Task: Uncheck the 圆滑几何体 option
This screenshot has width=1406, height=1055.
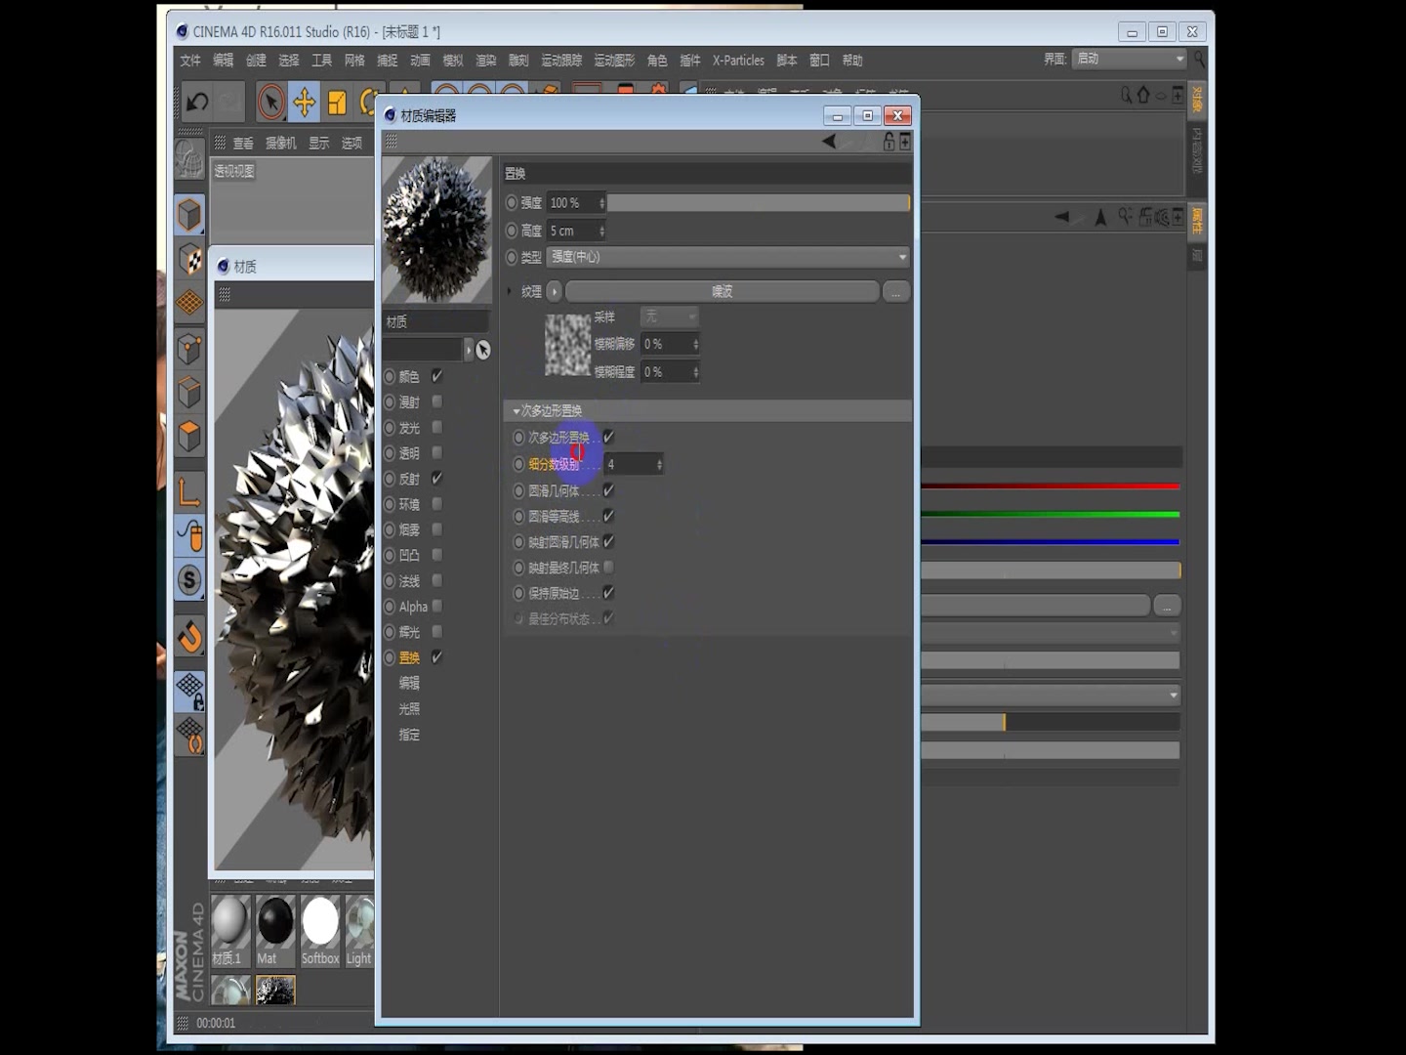Action: [x=607, y=490]
